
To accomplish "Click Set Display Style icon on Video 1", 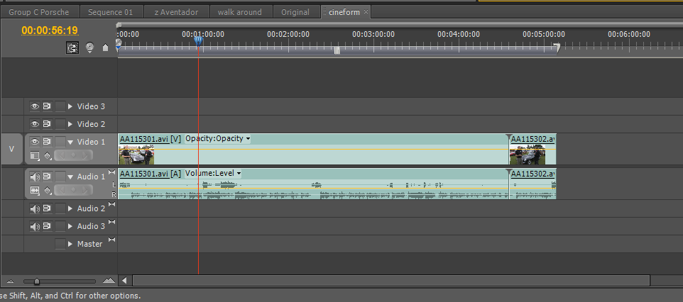I will pos(35,155).
